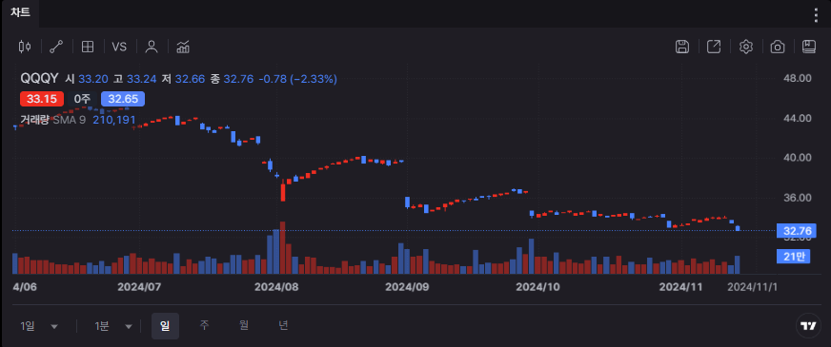
Task: Take a chart snapshot with camera icon
Action: click(x=778, y=47)
